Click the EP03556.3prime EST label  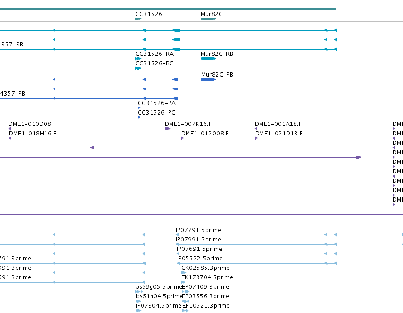[x=206, y=296]
